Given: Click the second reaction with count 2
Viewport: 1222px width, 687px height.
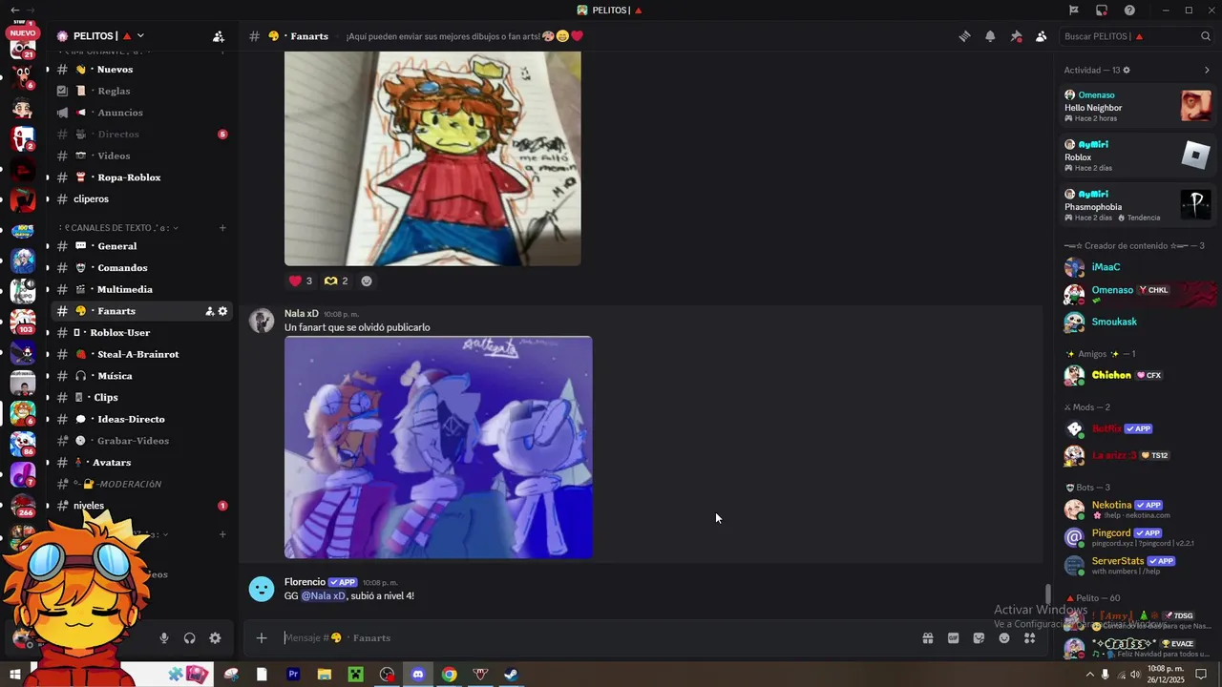Looking at the screenshot, I should (336, 281).
